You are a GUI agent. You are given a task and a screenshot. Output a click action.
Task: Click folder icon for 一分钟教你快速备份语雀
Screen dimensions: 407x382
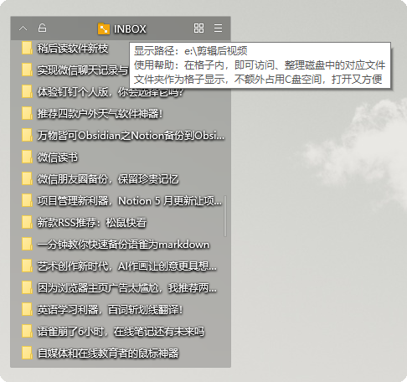[x=27, y=244]
